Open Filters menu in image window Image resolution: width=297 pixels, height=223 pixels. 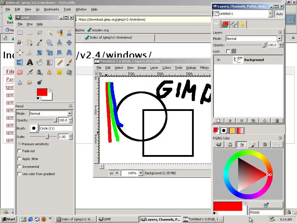[204, 68]
